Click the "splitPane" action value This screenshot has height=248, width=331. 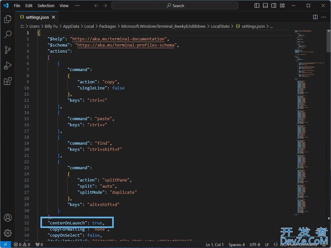point(116,180)
